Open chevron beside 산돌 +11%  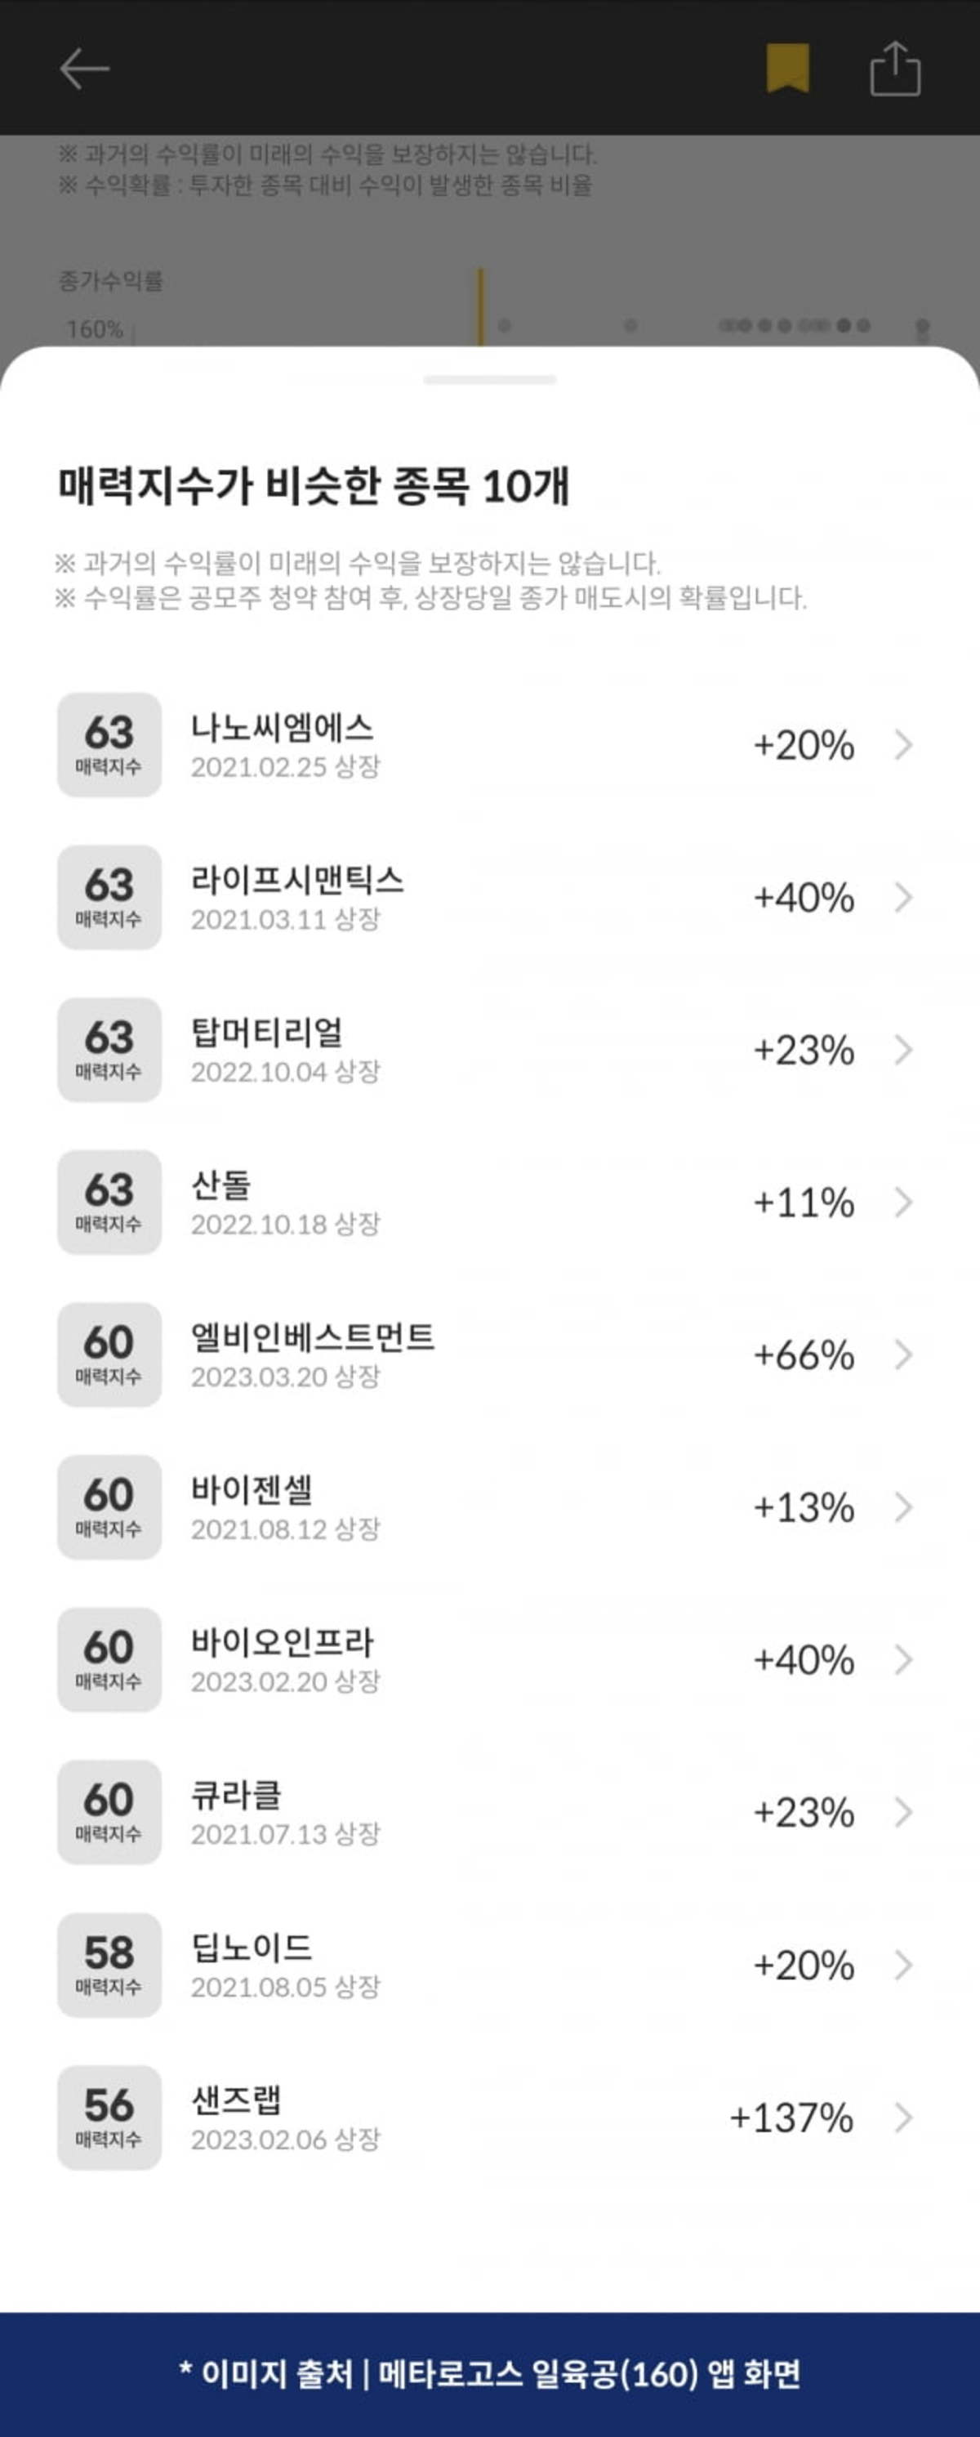[x=904, y=1203]
